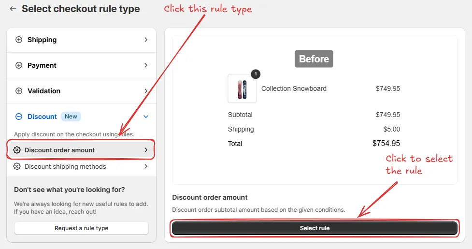Click the minus icon beside Discount
The width and height of the screenshot is (472, 249).
point(19,117)
